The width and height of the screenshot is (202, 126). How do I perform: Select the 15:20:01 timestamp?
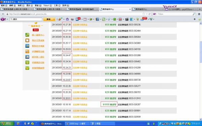67,98
